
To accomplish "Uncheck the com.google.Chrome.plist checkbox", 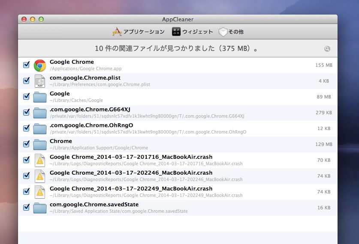I will click(26, 80).
